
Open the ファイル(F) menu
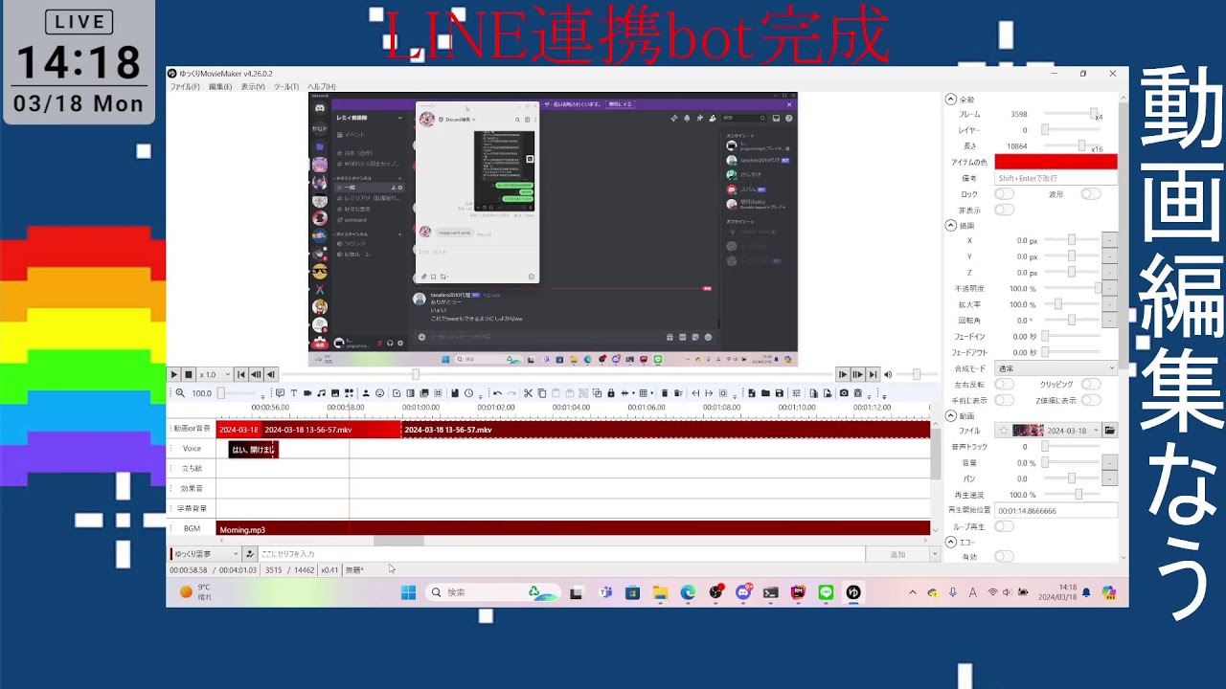185,87
